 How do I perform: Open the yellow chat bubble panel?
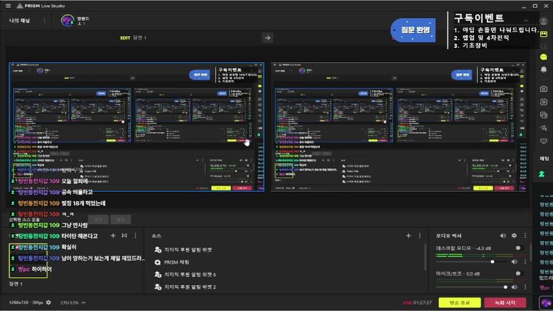click(543, 56)
